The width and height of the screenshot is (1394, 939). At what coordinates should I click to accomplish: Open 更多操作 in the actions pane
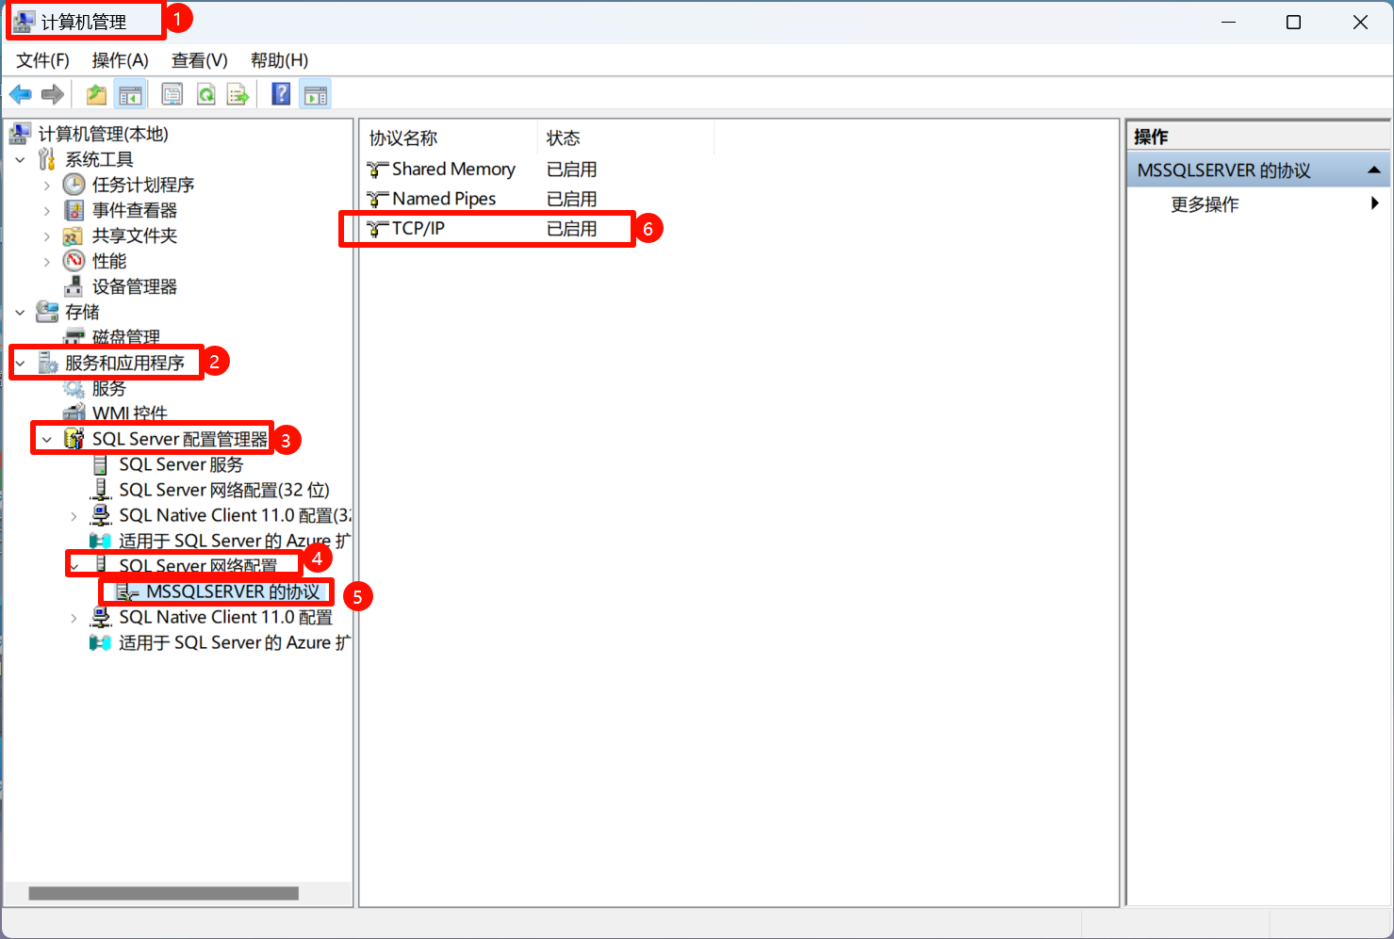coord(1205,204)
